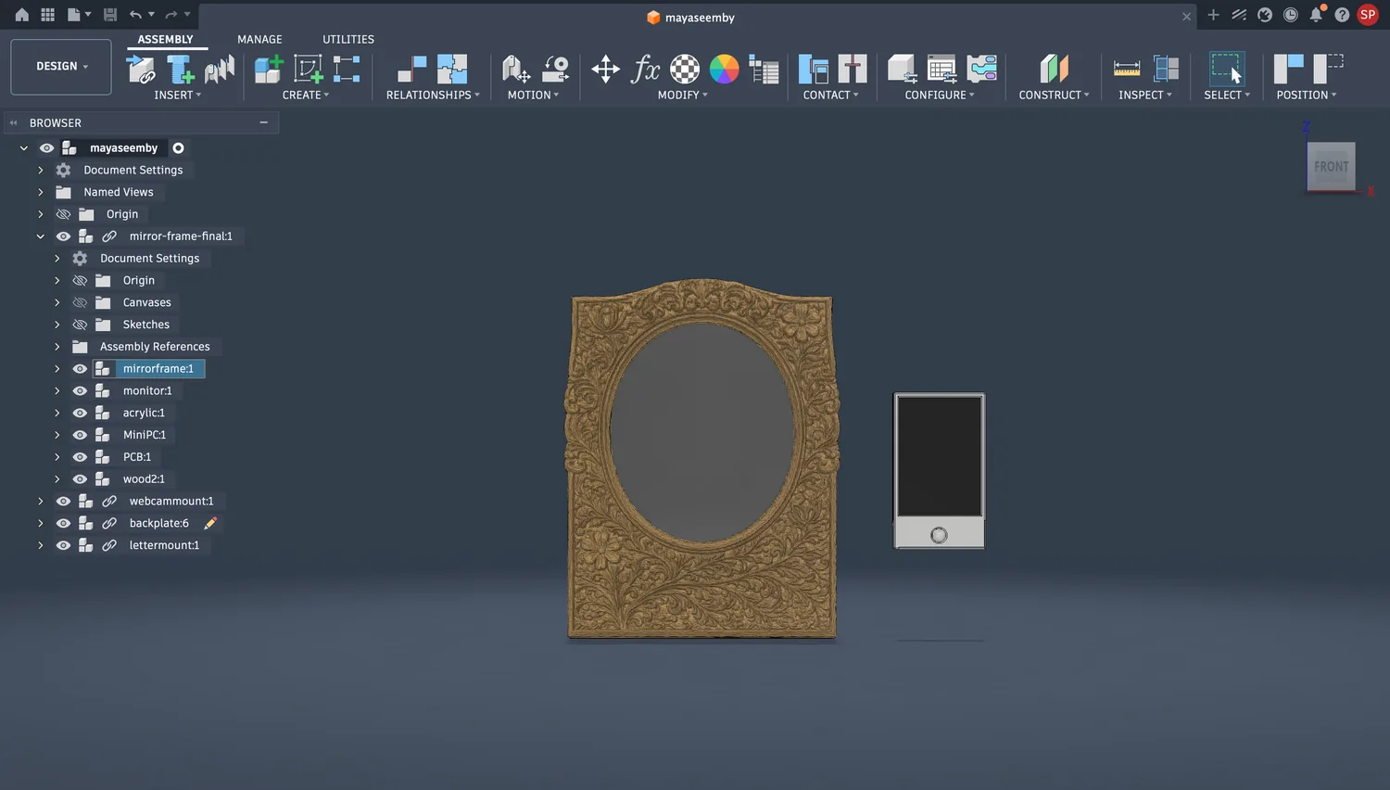Viewport: 1390px width, 790px height.
Task: Toggle visibility of mayaseemby root
Action: 46,148
